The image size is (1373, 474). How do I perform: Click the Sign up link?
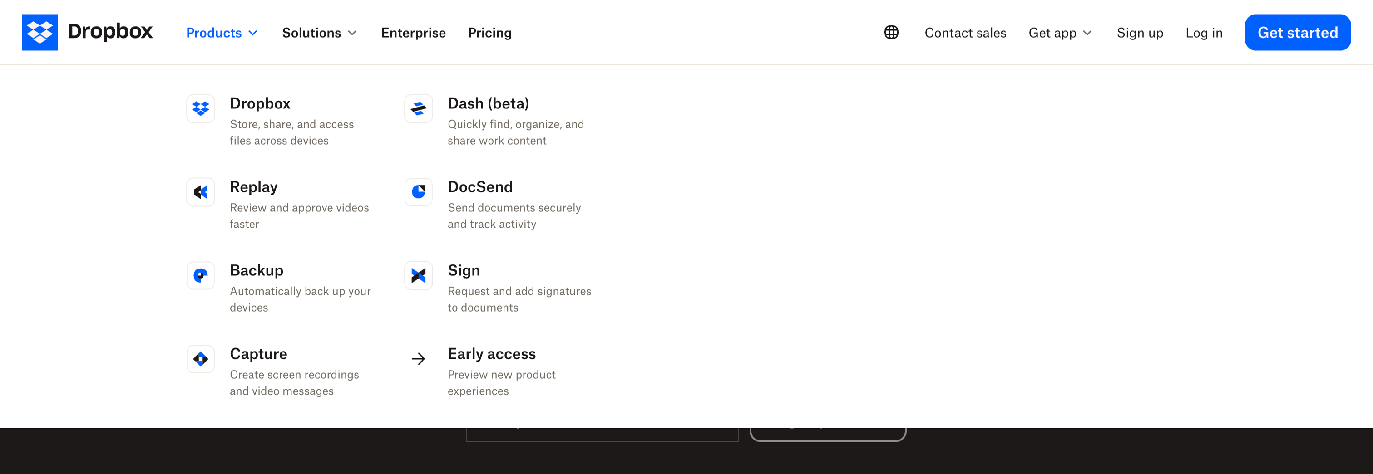[x=1140, y=33]
